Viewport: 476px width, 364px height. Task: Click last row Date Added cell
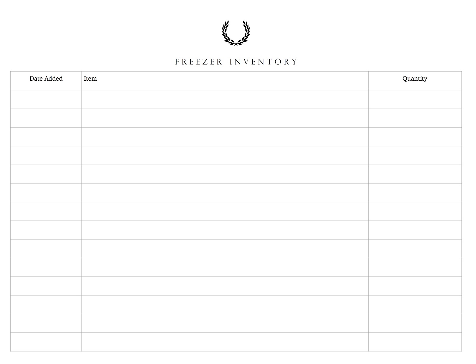[x=46, y=342]
